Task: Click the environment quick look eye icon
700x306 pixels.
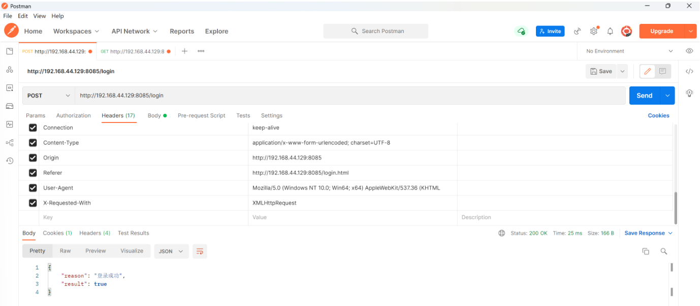Action: pos(689,51)
